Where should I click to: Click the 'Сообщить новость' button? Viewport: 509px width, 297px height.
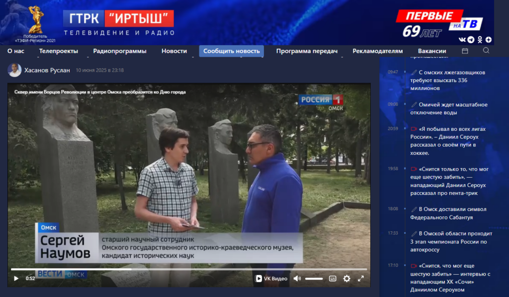pos(232,51)
